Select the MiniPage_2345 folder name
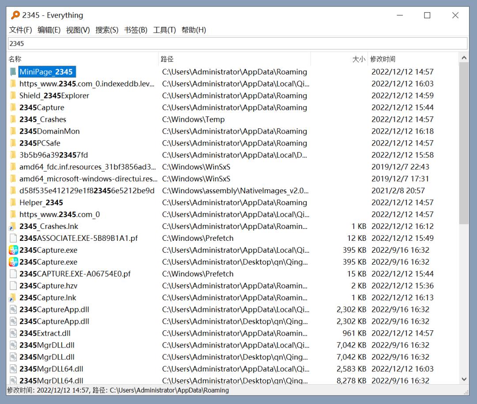 pyautogui.click(x=46, y=72)
